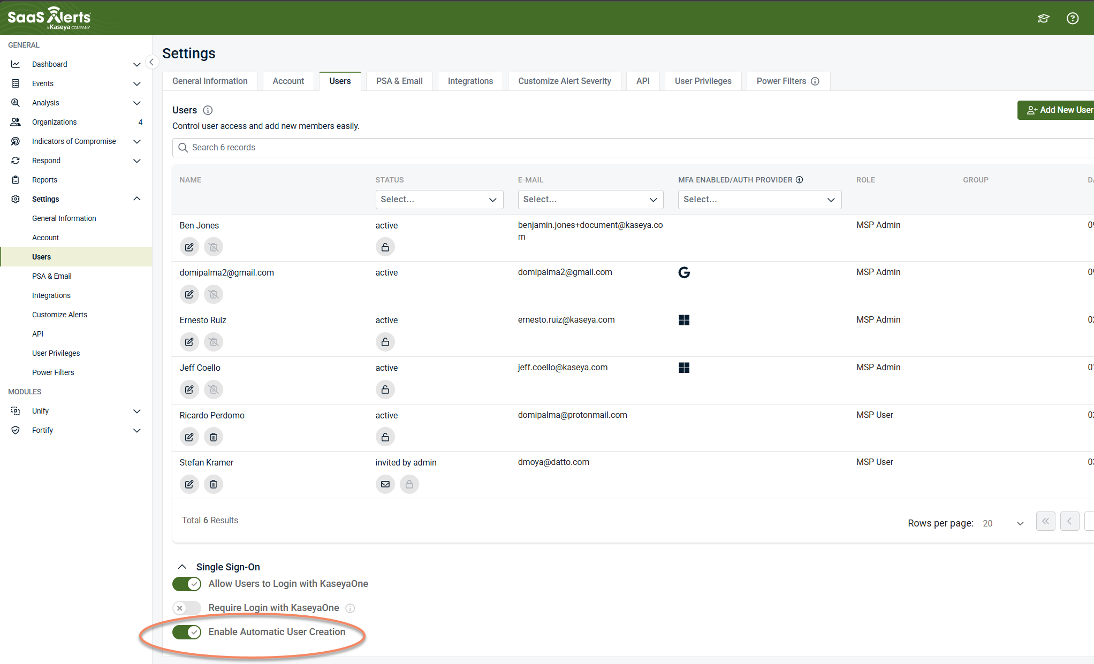
Task: Open Customize Alerts in sidebar submenu
Action: click(x=59, y=315)
